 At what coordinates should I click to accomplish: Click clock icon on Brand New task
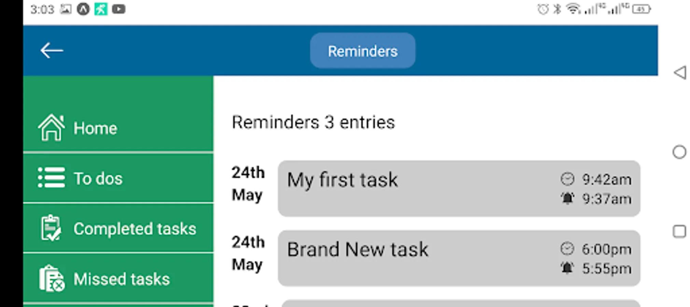[567, 249]
